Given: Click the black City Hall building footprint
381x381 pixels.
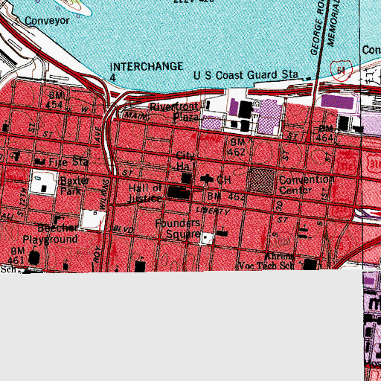Looking at the screenshot, I should (187, 179).
